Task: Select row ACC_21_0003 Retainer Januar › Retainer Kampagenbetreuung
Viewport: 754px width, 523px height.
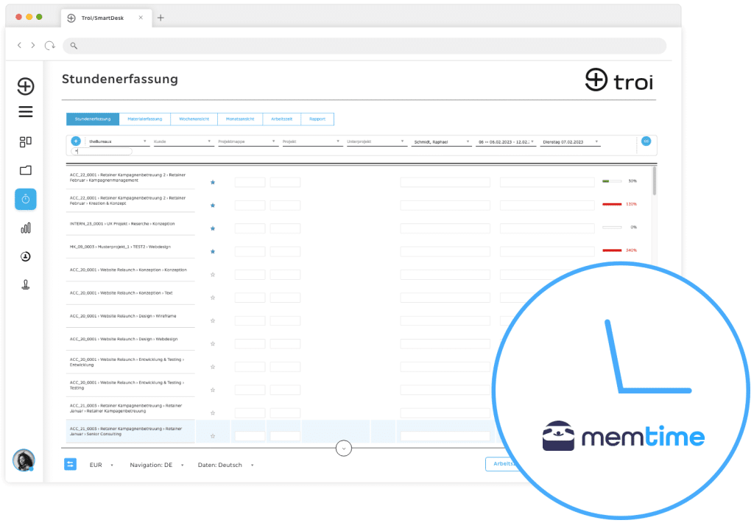Action: (130, 408)
